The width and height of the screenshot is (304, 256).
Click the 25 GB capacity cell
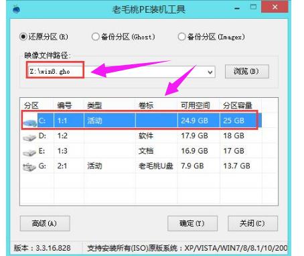(234, 121)
